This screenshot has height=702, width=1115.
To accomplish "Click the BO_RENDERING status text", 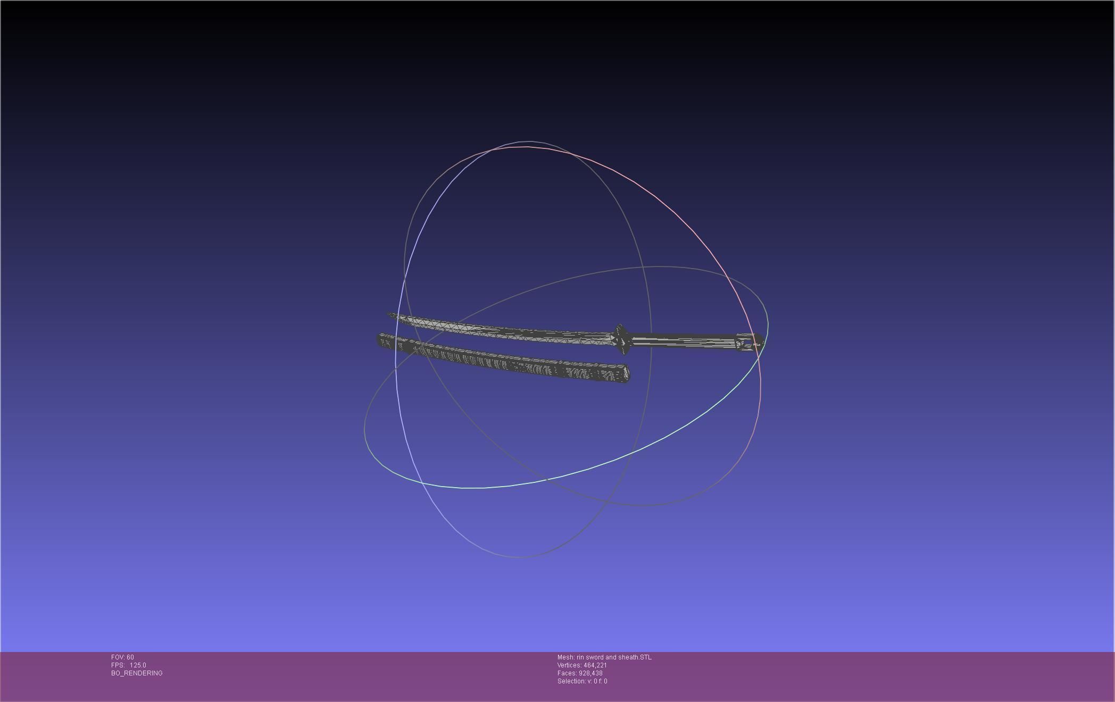I will tap(137, 673).
